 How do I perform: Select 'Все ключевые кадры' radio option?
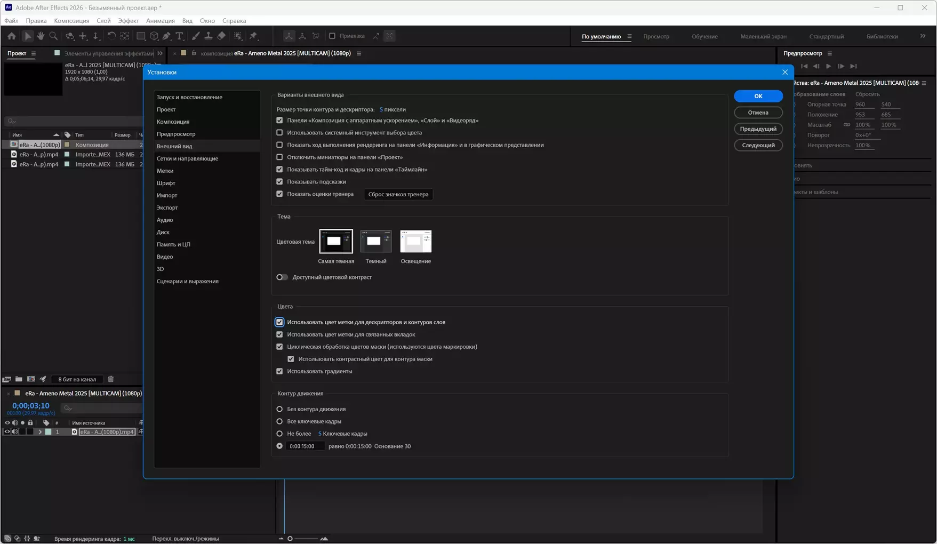pos(279,421)
